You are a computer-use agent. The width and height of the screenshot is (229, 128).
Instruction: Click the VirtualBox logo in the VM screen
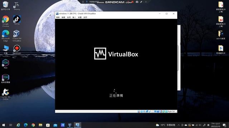coord(116,54)
